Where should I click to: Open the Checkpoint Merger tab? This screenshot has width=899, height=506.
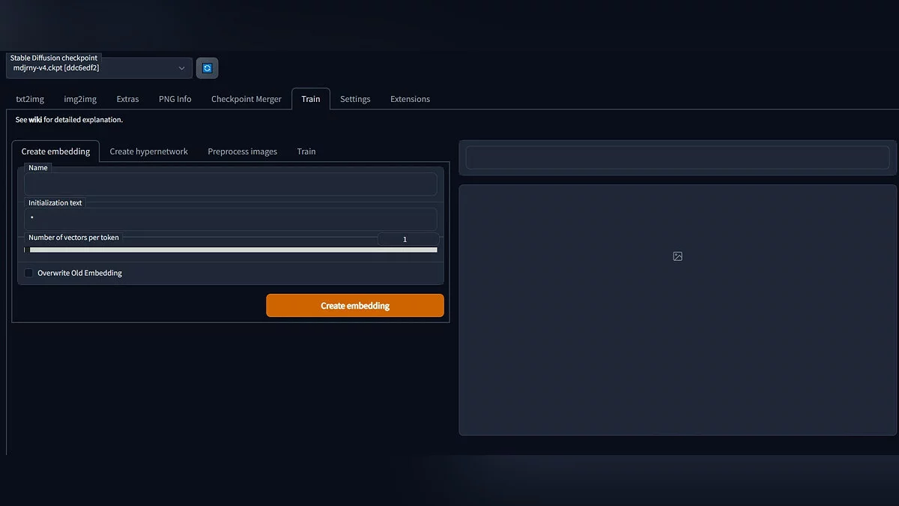click(x=246, y=99)
